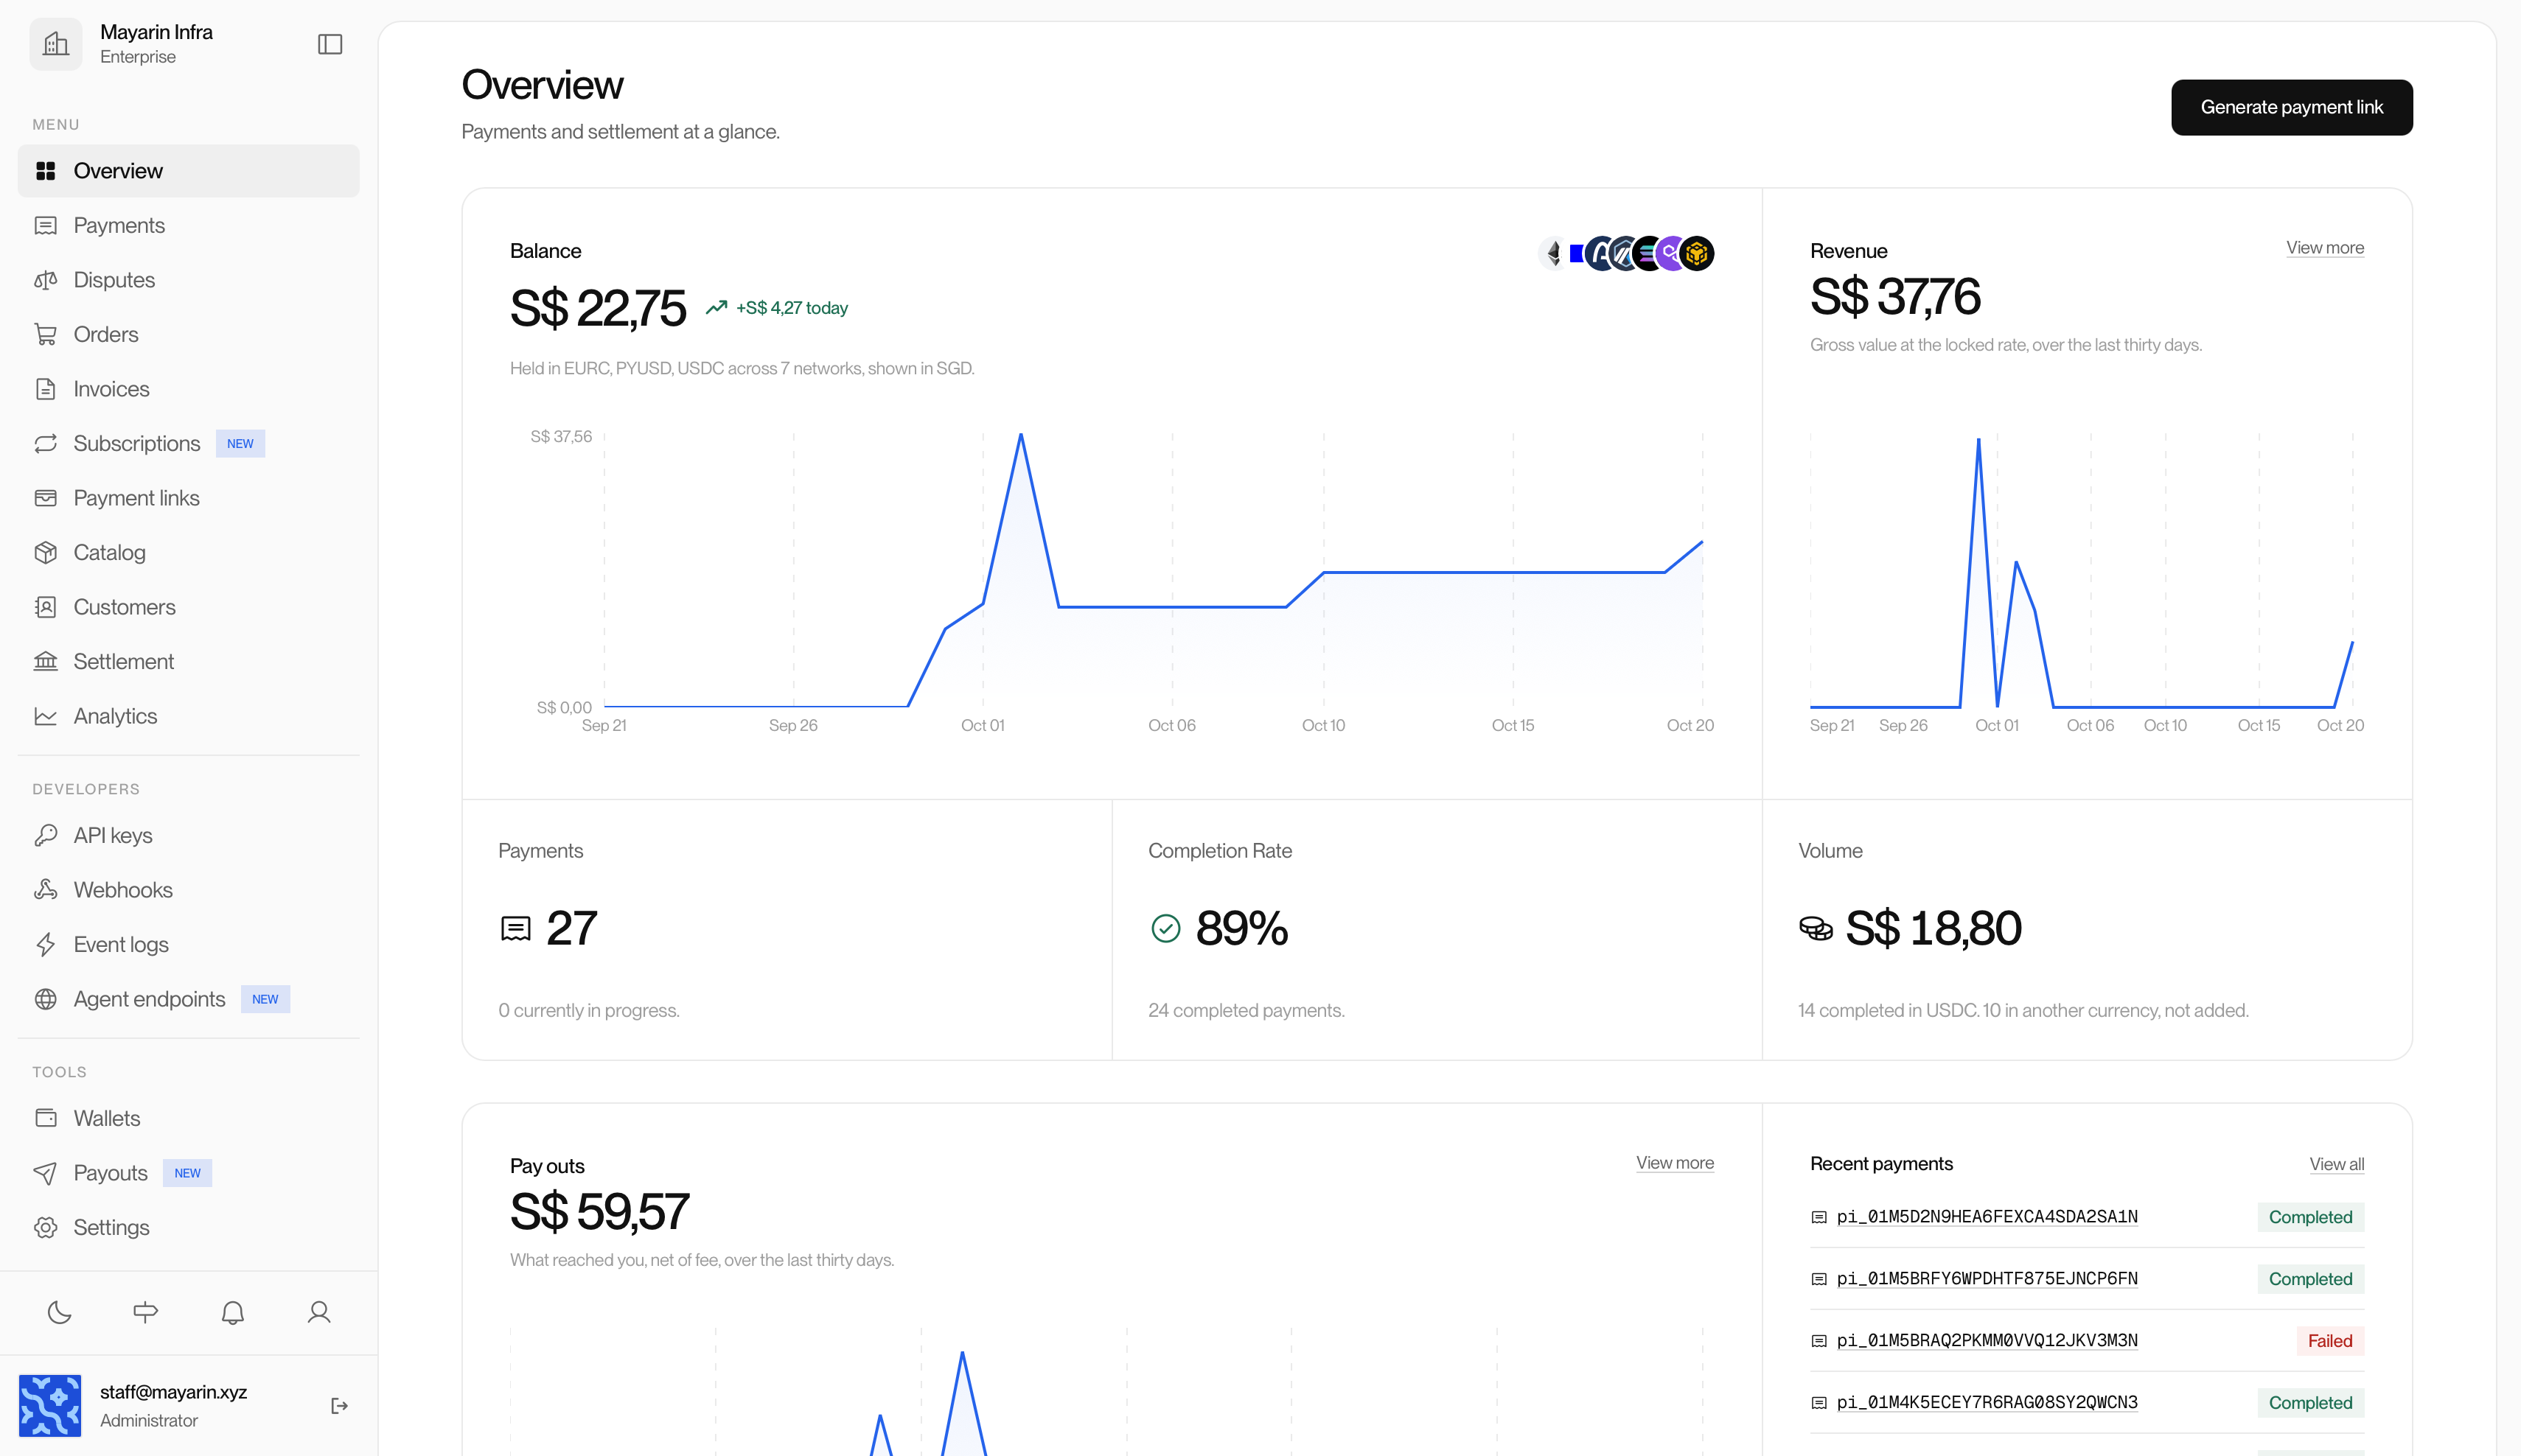The width and height of the screenshot is (2521, 1456).
Task: Open the Catalog page
Action: point(189,552)
